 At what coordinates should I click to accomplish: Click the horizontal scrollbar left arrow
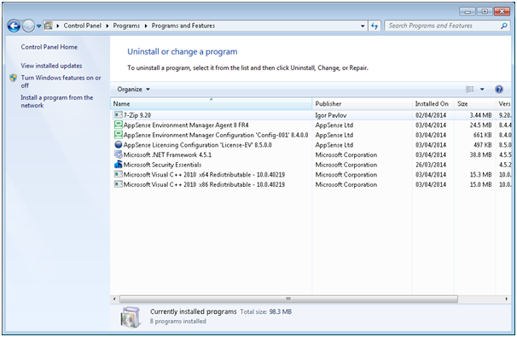pyautogui.click(x=114, y=299)
